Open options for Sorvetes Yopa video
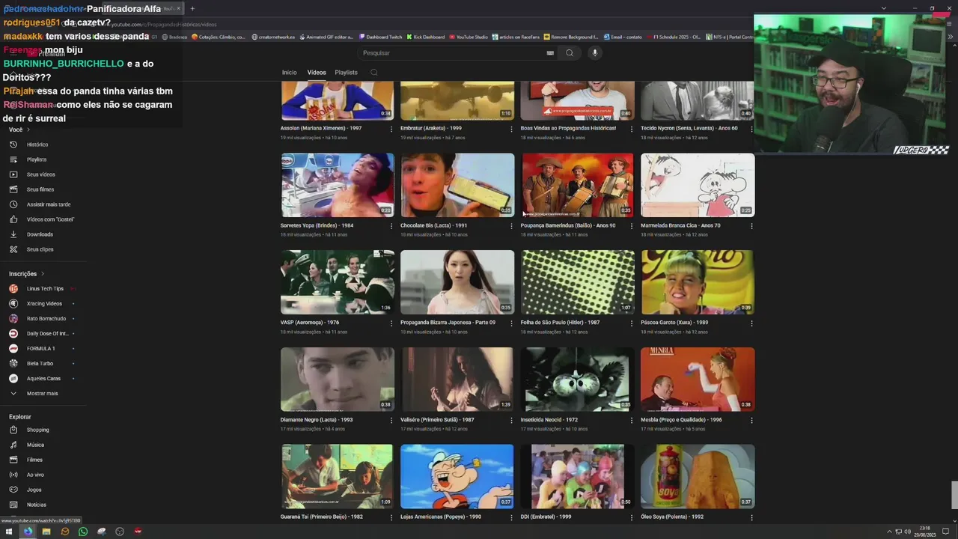Screen dimensions: 958x539 click(x=391, y=226)
